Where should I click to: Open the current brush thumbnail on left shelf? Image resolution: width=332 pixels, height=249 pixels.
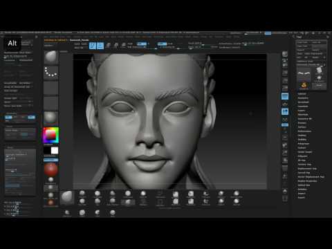tap(51, 57)
